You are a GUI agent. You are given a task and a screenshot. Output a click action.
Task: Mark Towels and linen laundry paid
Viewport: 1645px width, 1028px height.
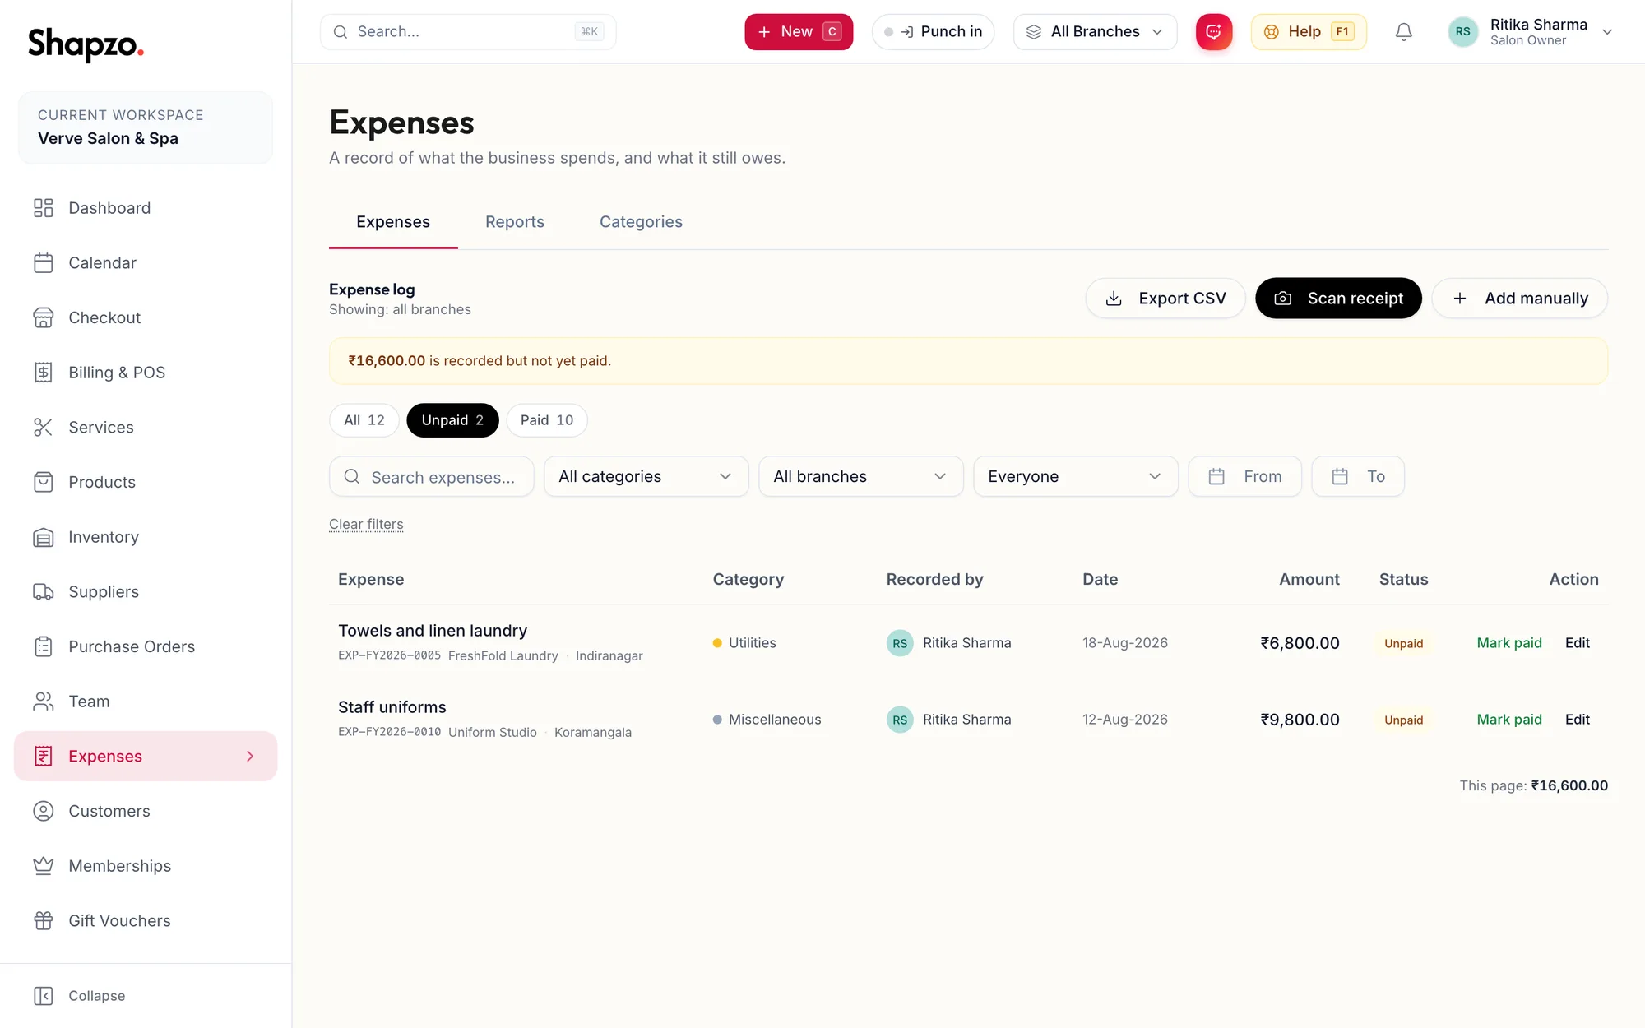(1509, 643)
